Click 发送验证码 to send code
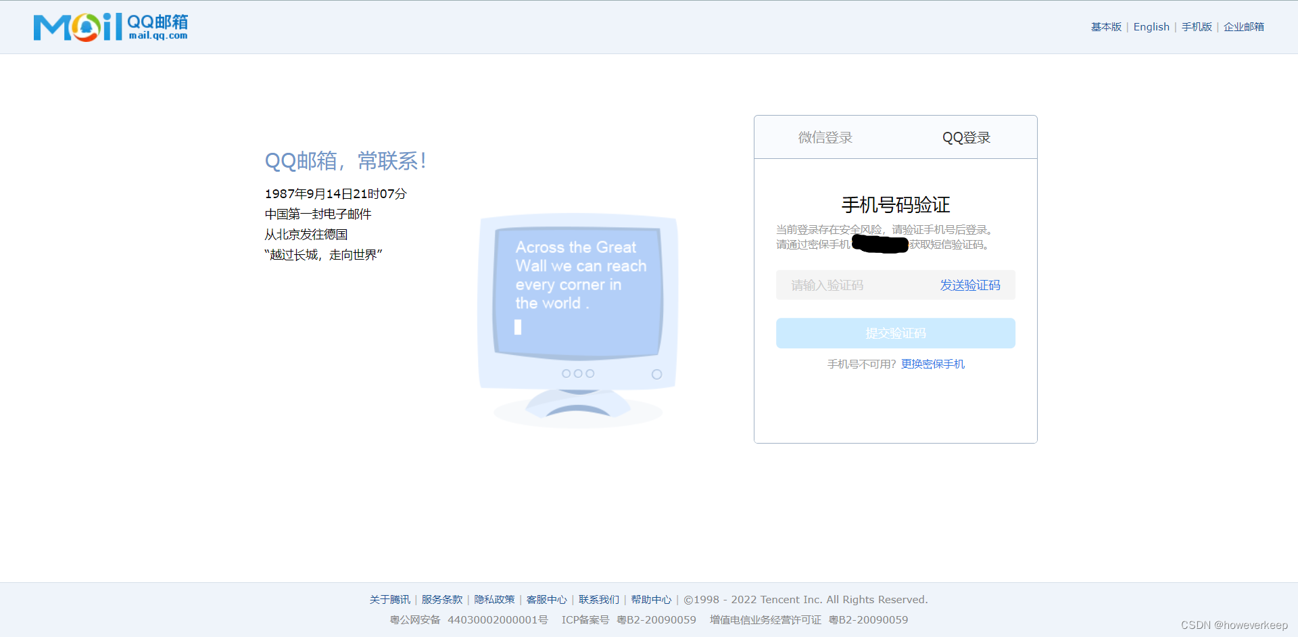The width and height of the screenshot is (1298, 637). pos(970,285)
